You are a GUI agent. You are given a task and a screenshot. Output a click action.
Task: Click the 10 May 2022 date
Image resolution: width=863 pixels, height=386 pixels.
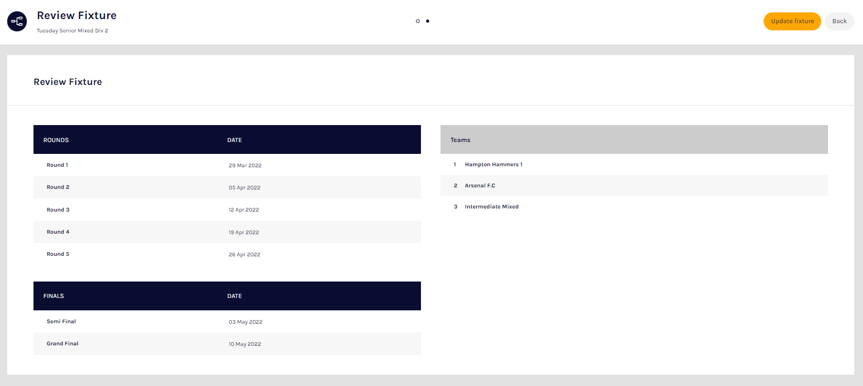[x=245, y=344]
